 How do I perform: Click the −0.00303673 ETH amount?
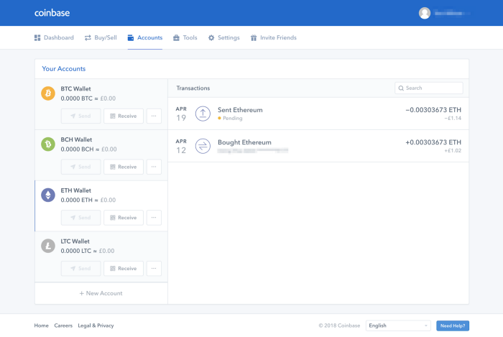(433, 110)
